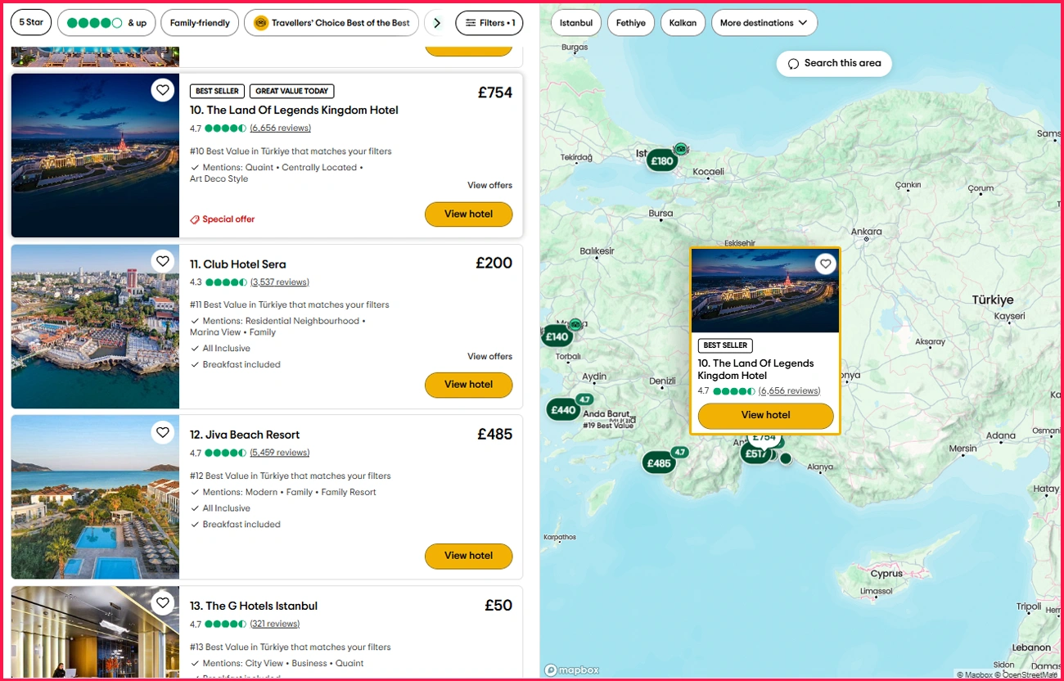Click the £140 map pin near Torbalı
Viewport: 1064px width, 681px height.
tap(557, 336)
